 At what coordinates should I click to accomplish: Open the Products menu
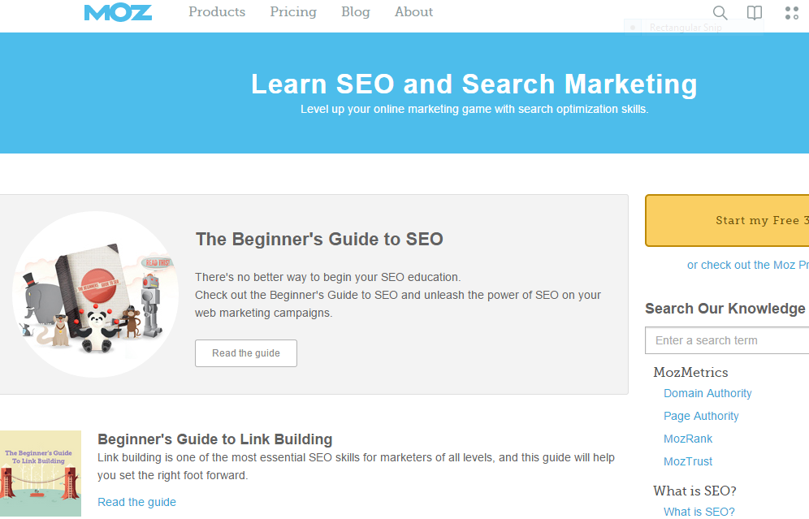(217, 12)
